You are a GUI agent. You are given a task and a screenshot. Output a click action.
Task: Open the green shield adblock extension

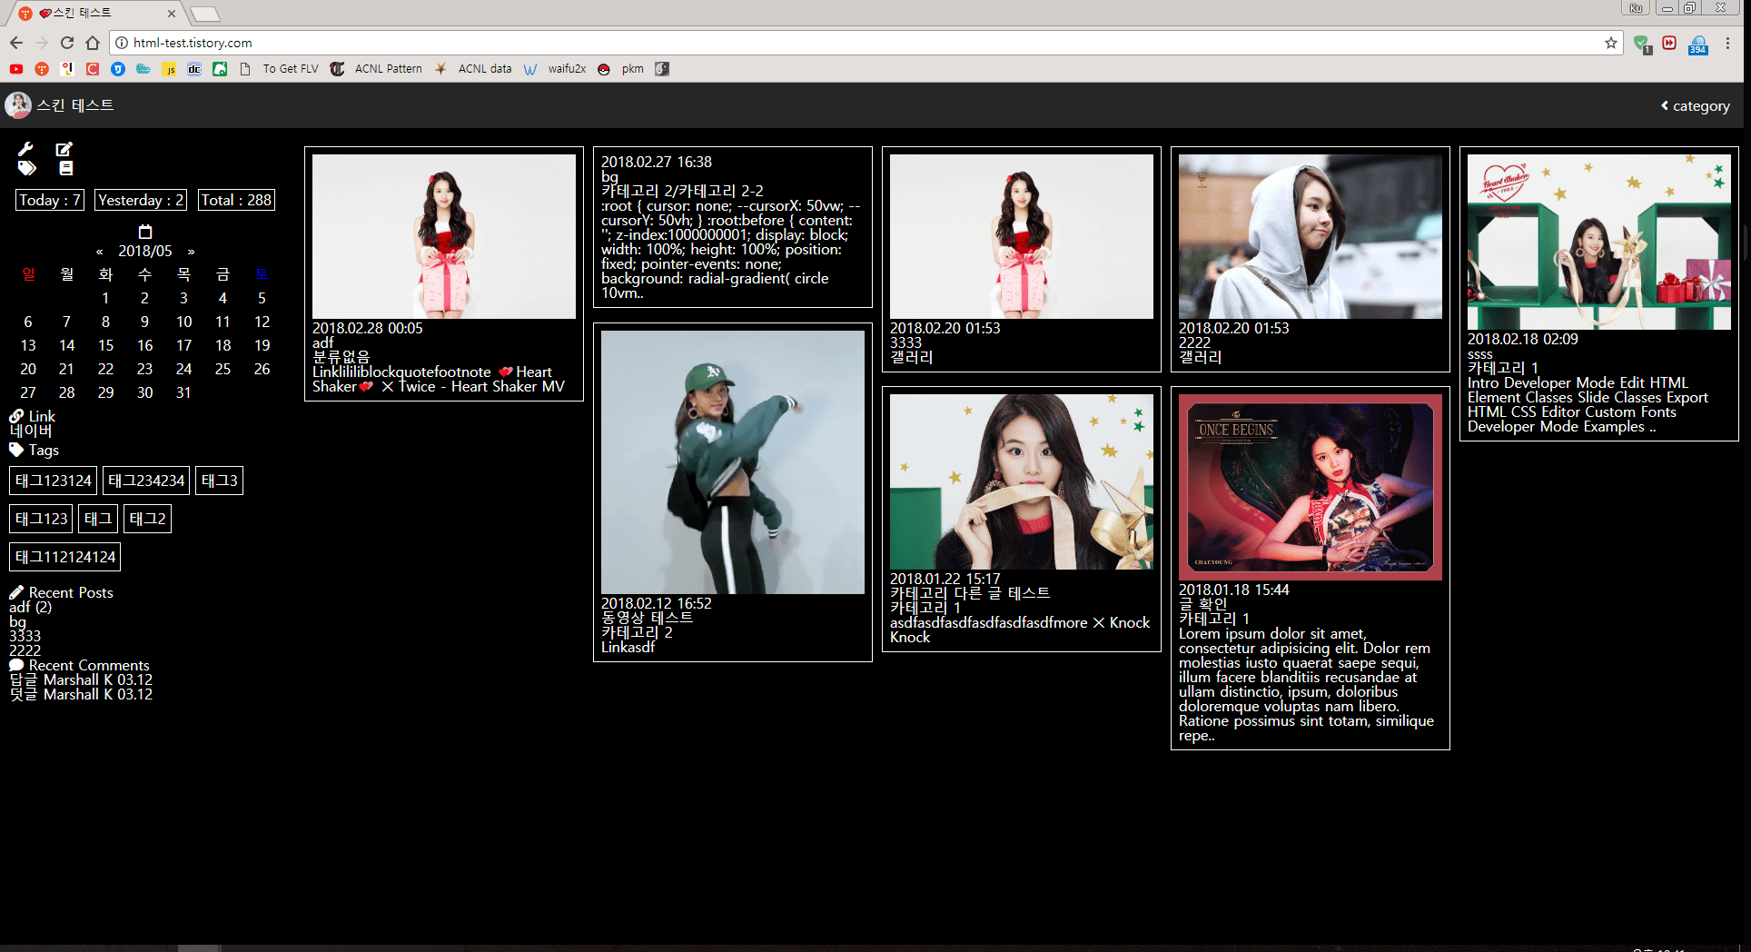pos(1640,44)
